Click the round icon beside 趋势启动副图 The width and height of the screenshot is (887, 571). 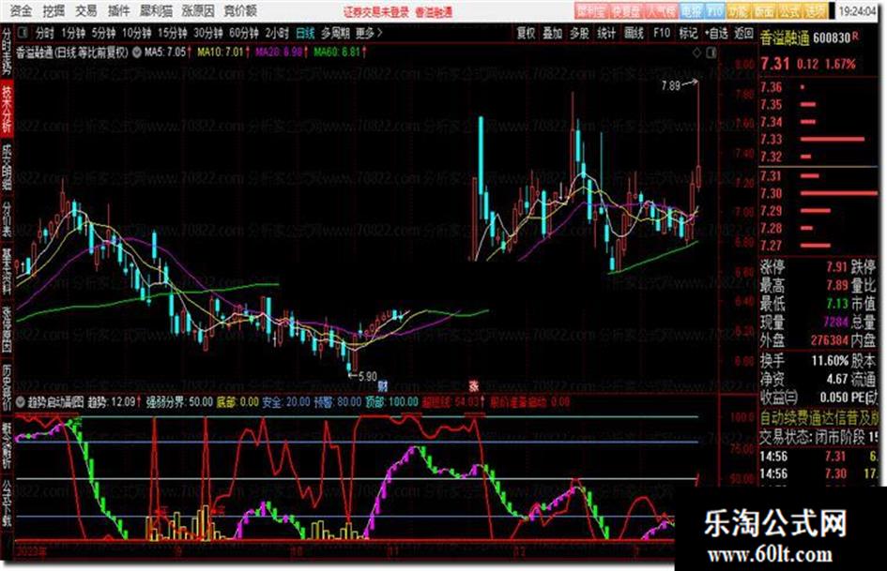[21, 402]
